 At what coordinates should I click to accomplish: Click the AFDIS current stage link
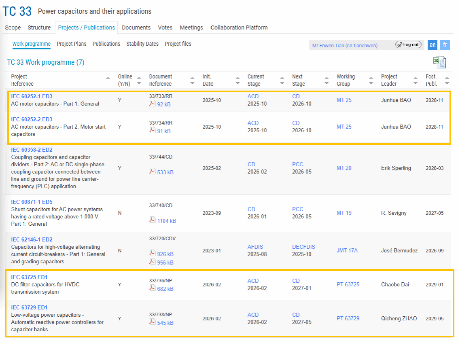click(x=255, y=247)
